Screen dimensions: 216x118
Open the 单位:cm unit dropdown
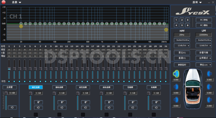coord(204,65)
